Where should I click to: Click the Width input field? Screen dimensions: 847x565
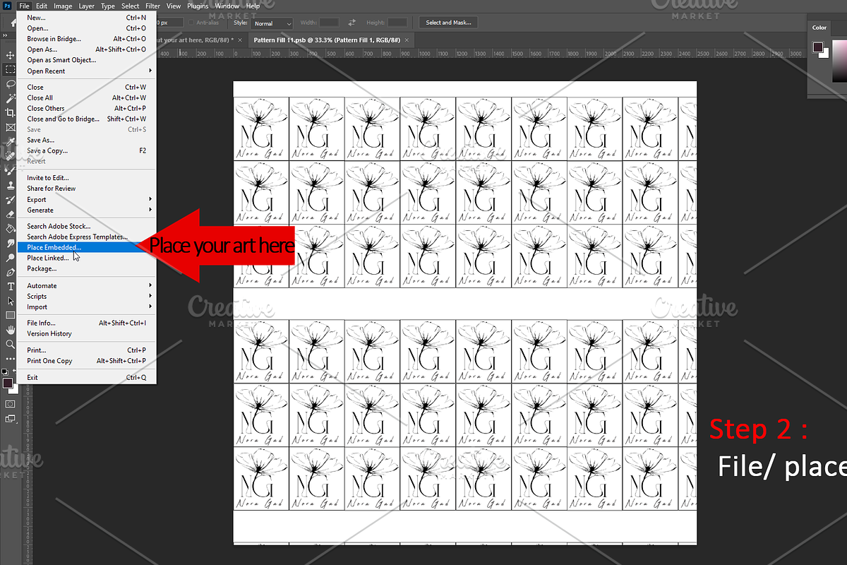pos(329,23)
